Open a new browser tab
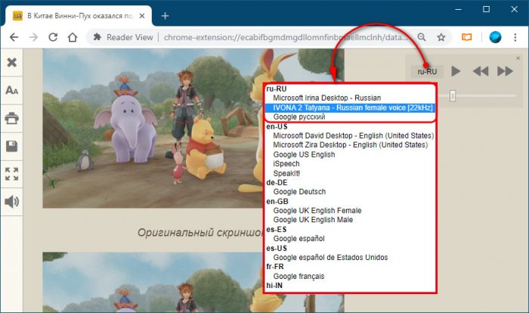Screen dimensions: 529x313 click(165, 15)
